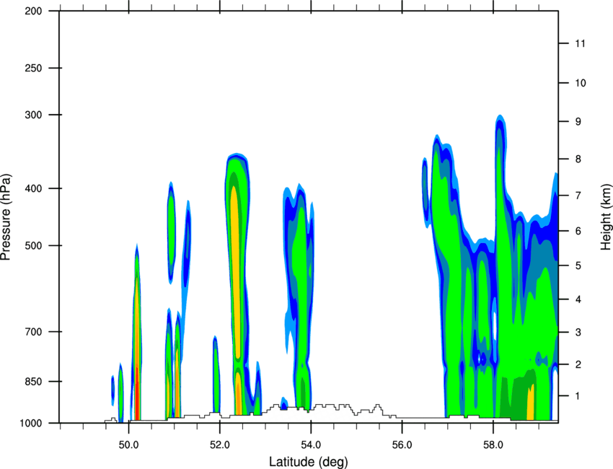Select the 200 pressure tick label

coord(33,12)
